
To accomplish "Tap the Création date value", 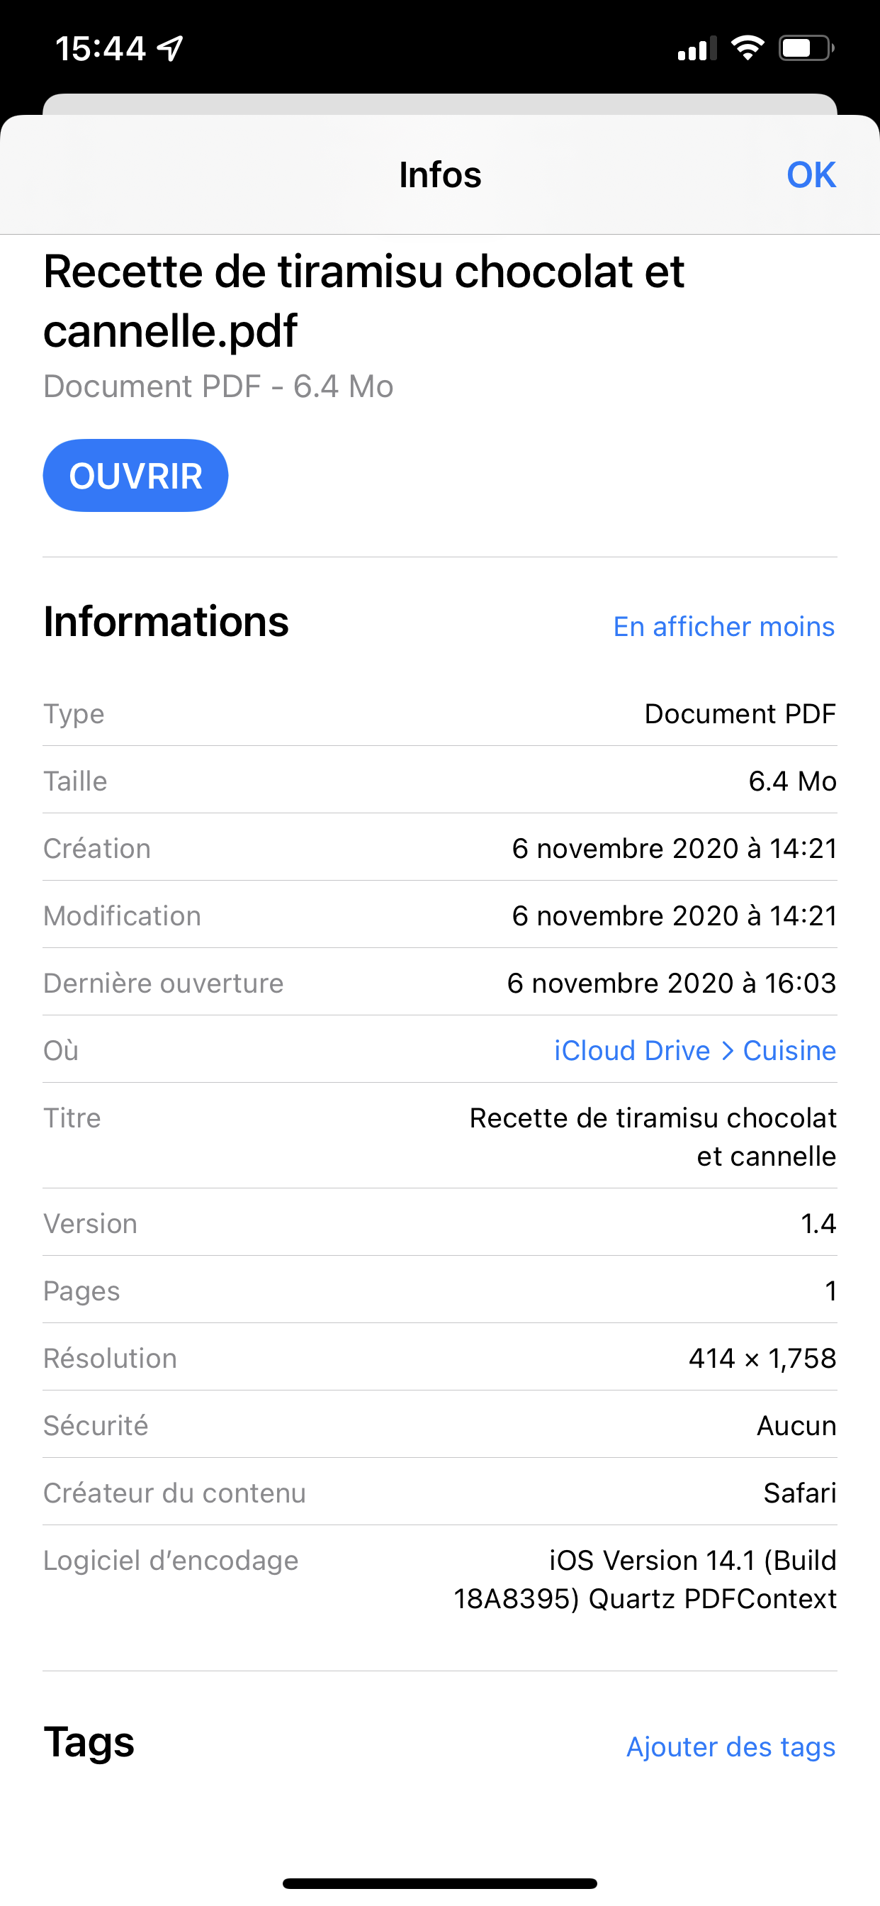I will click(x=674, y=849).
